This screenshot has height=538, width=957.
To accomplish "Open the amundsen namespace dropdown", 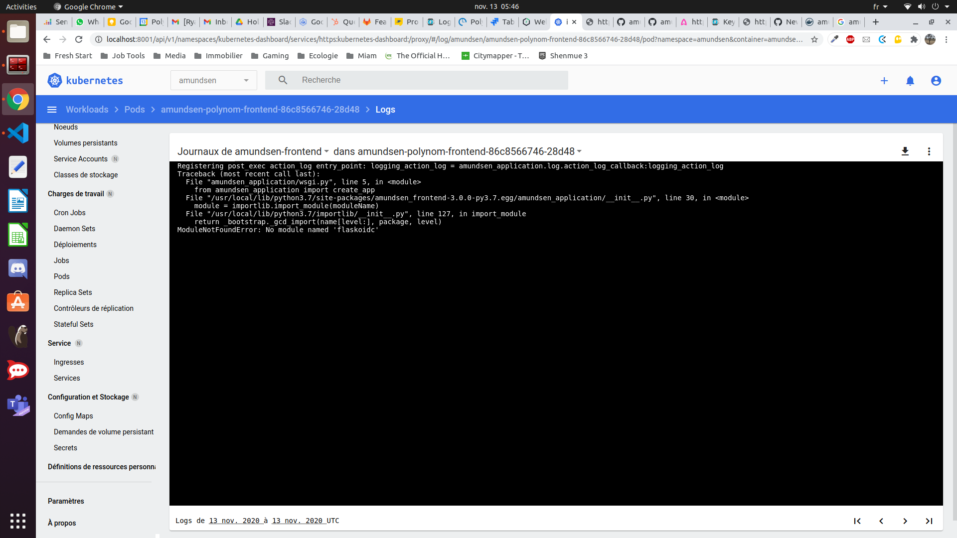I will (x=213, y=80).
